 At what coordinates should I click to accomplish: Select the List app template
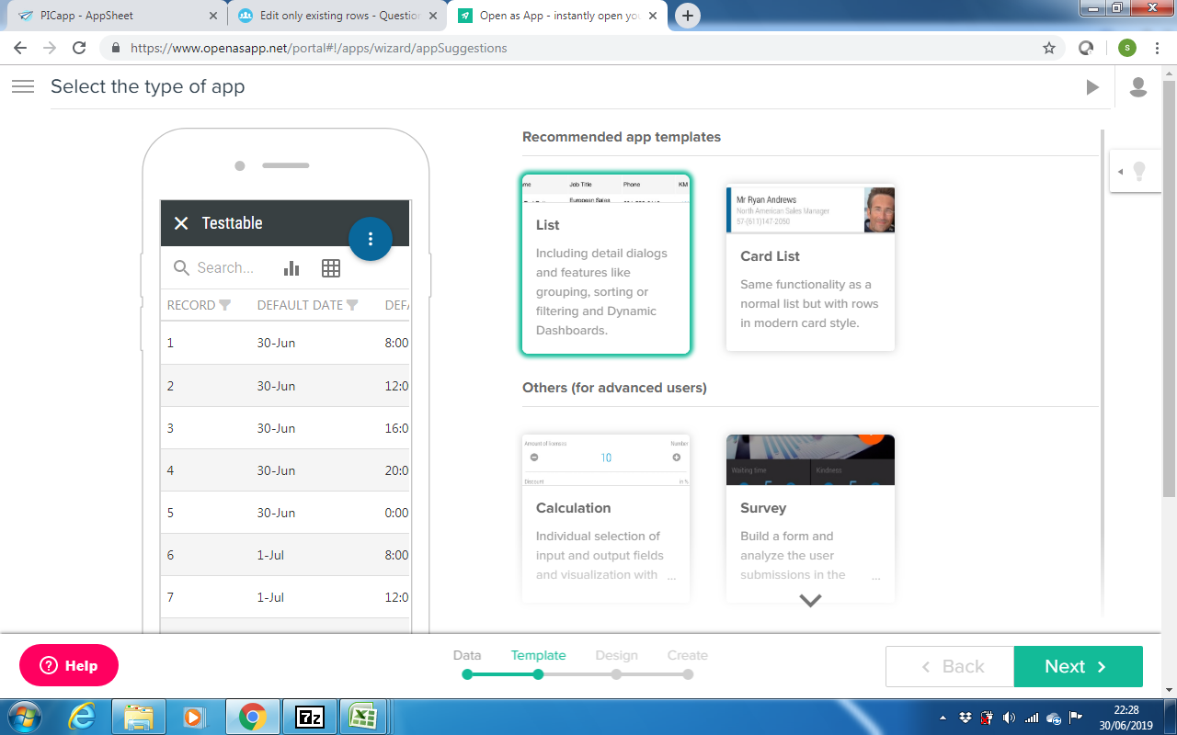coord(606,264)
